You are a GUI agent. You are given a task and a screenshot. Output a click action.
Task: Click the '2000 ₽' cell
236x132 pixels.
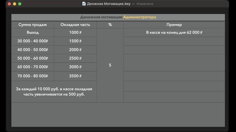pyautogui.click(x=75, y=50)
